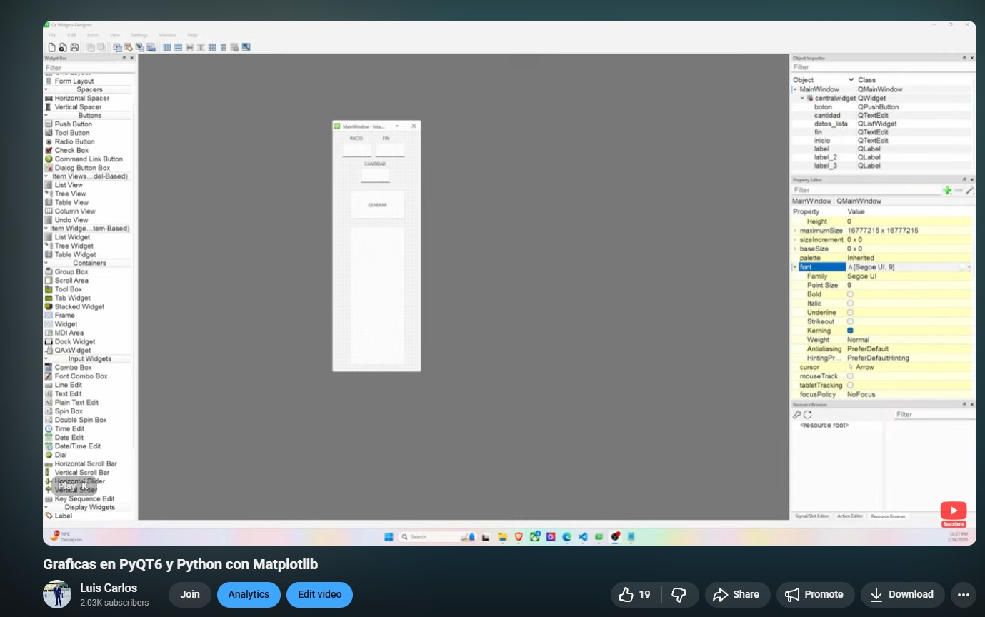Switch to the Action Editor tab
The height and width of the screenshot is (617, 985).
(x=850, y=516)
